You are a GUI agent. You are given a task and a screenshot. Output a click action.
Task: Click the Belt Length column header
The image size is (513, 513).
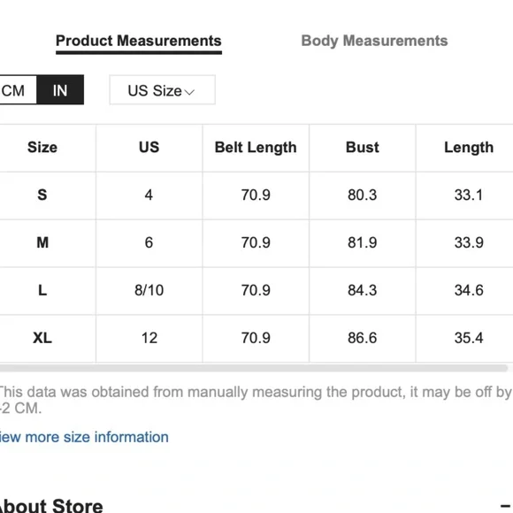pyautogui.click(x=256, y=148)
